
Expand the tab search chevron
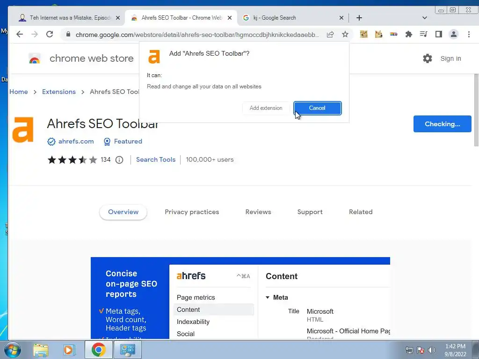point(425,18)
